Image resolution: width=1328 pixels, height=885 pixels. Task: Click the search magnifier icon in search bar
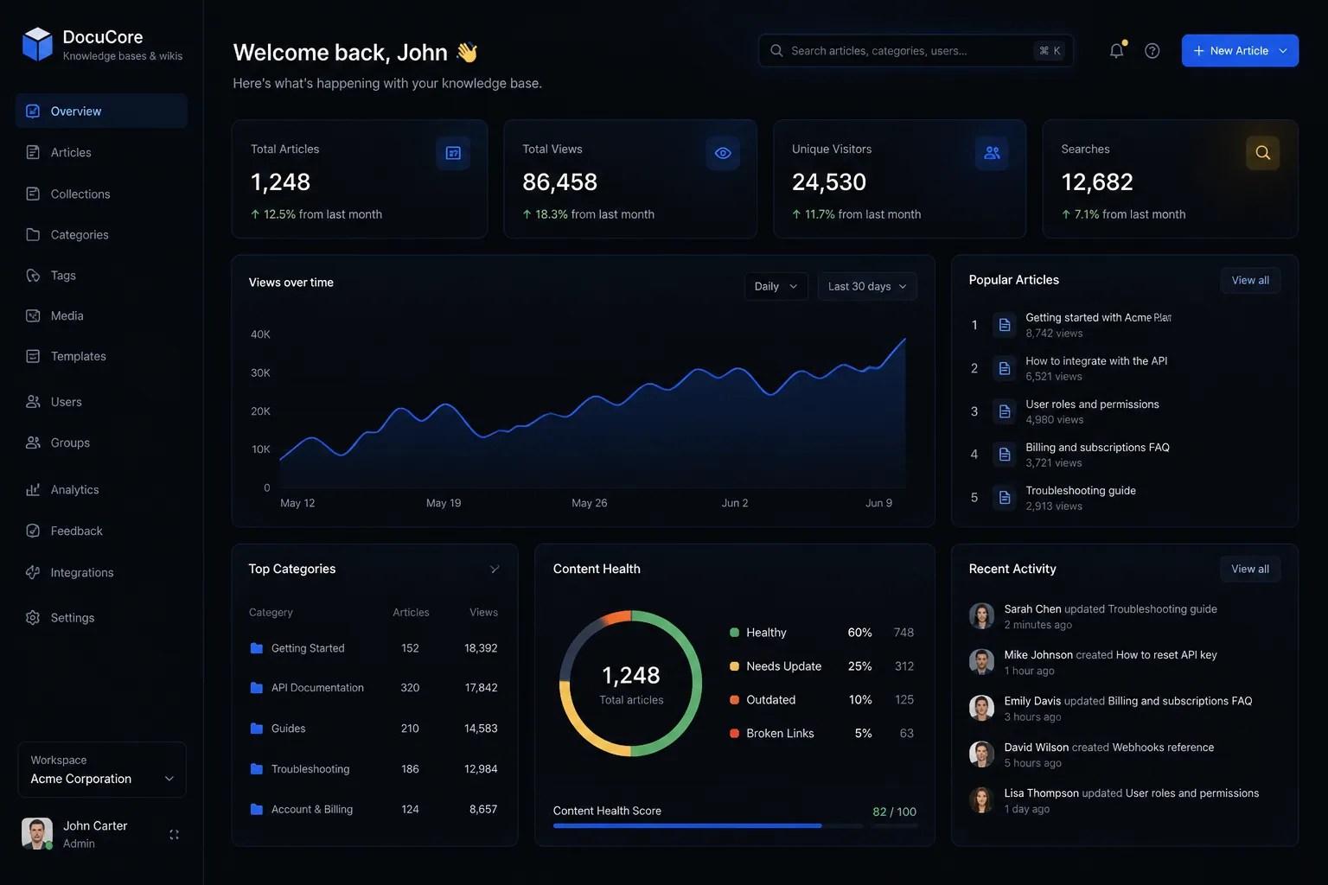pos(776,51)
